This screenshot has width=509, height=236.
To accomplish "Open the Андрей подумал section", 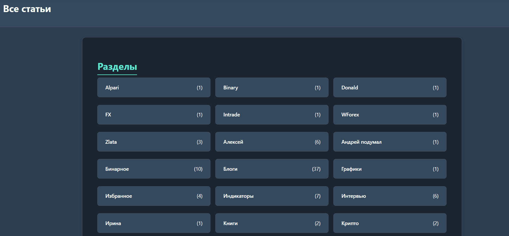I will [390, 142].
